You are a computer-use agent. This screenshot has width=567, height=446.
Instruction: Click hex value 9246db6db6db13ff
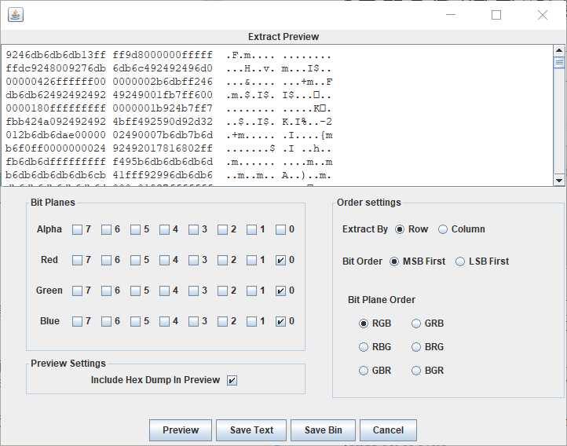click(56, 55)
